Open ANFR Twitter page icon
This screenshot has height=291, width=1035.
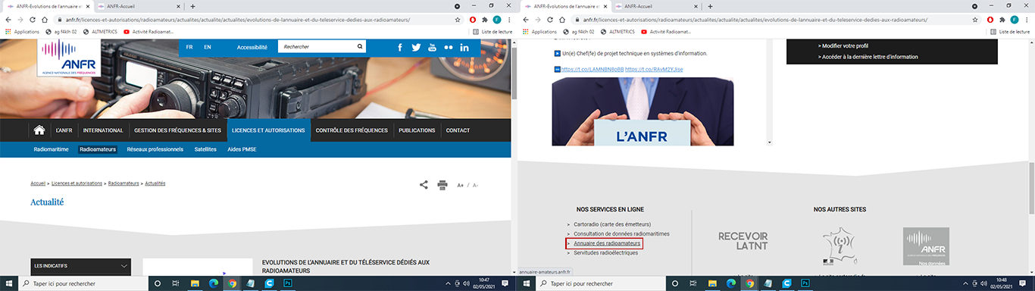point(416,47)
